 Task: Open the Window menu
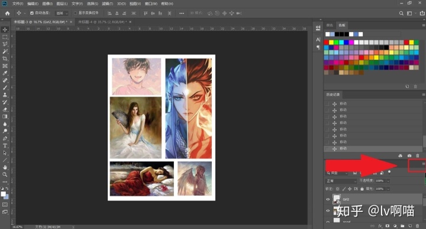point(151,4)
